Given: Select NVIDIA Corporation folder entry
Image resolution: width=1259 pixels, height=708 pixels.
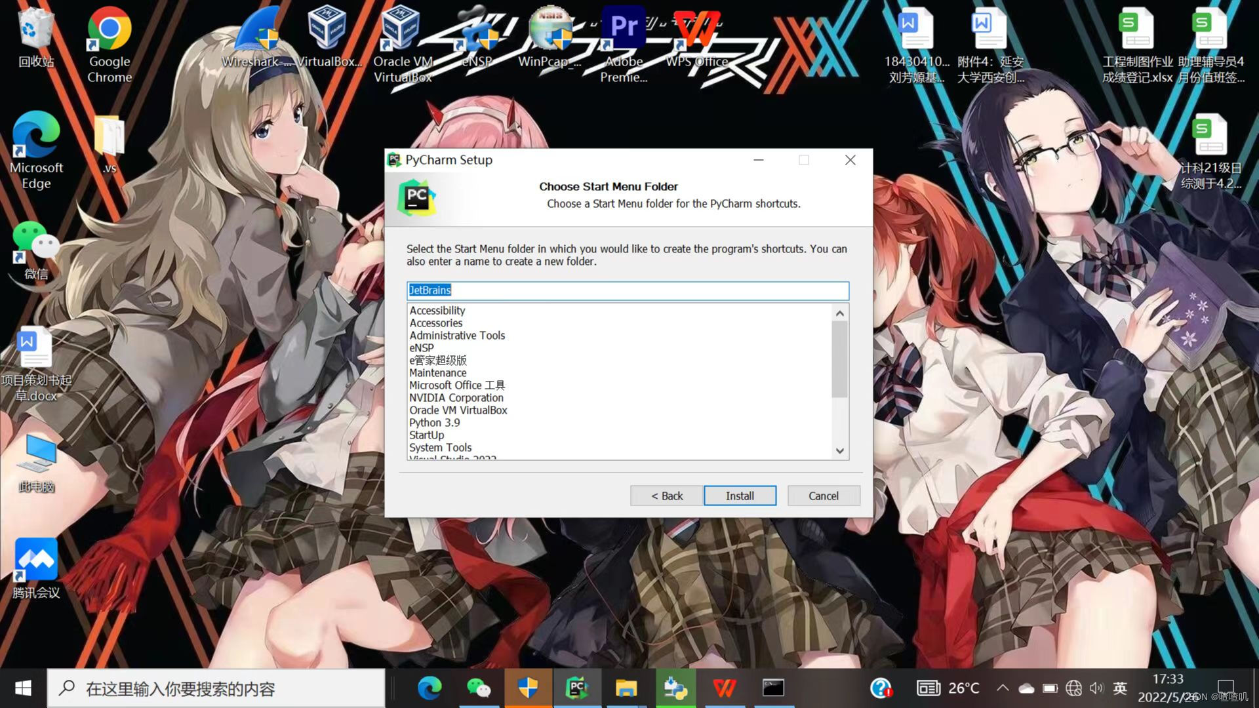Looking at the screenshot, I should coord(456,398).
